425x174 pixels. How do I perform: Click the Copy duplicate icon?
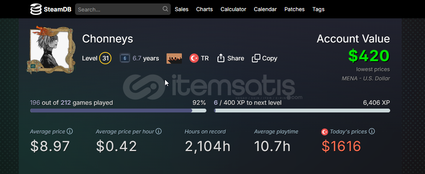pos(256,58)
